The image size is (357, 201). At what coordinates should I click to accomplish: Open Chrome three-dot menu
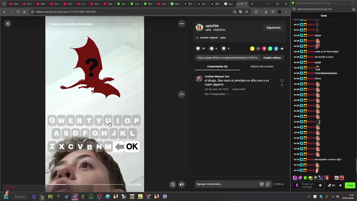tap(286, 12)
